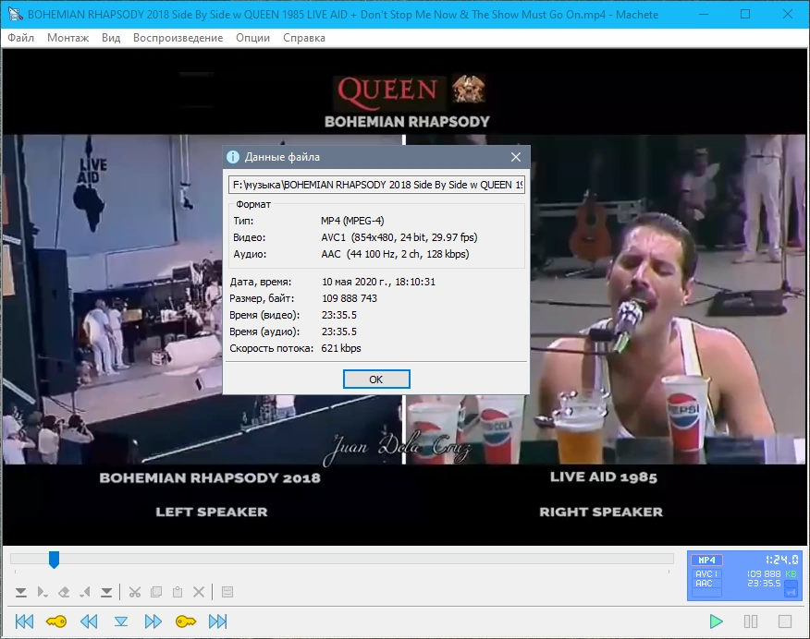Click the KB size unit label
Image resolution: width=810 pixels, height=639 pixels.
(x=791, y=574)
